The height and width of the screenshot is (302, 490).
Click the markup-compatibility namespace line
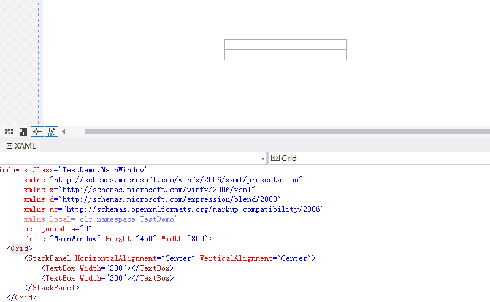click(174, 209)
